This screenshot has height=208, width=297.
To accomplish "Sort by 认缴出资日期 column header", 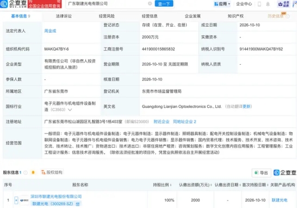I will (x=228, y=185).
